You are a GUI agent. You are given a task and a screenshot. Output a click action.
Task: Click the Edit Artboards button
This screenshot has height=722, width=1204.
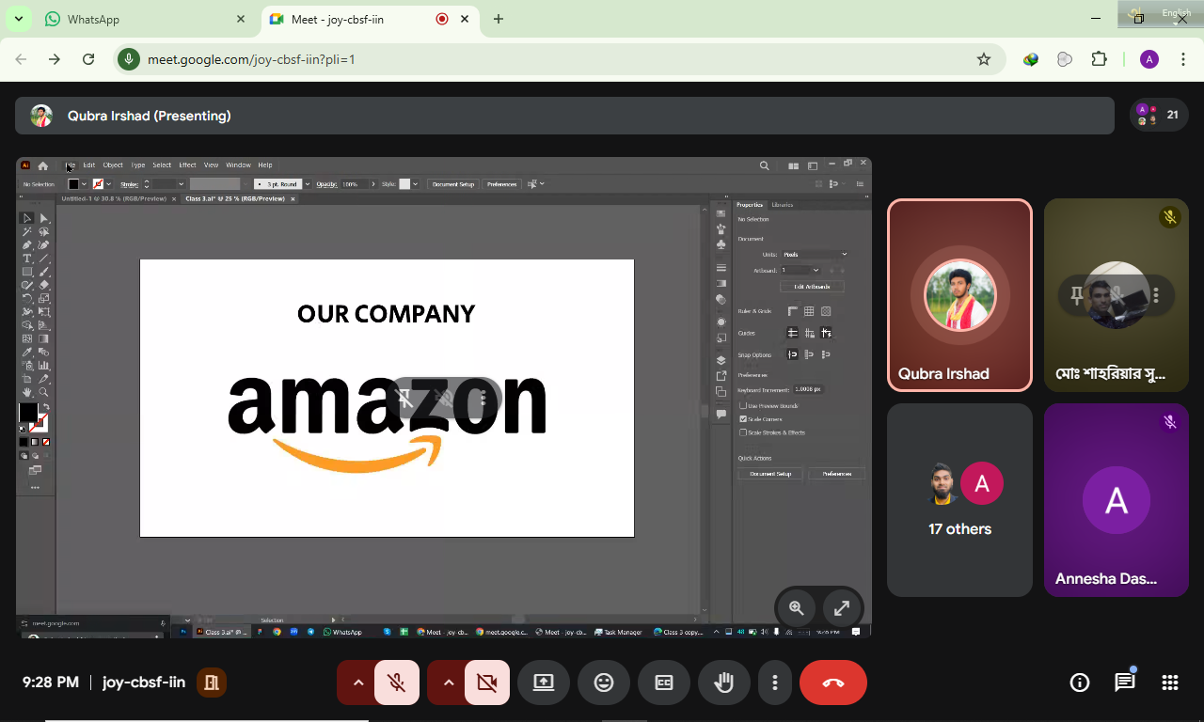(x=812, y=286)
